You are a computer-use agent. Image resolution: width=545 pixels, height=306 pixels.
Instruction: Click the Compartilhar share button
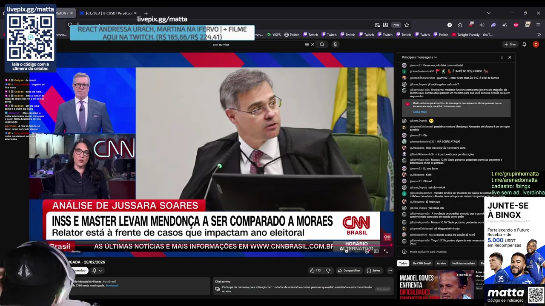(349, 270)
